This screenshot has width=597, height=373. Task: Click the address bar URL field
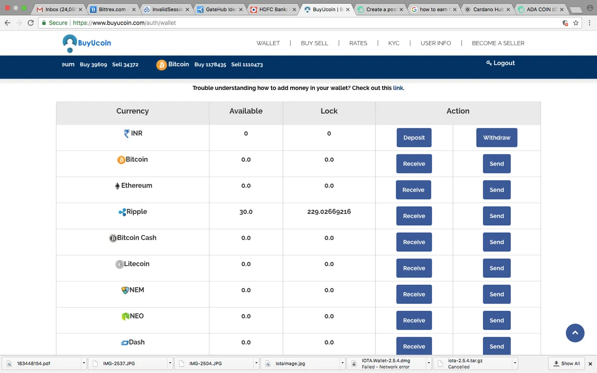(298, 23)
